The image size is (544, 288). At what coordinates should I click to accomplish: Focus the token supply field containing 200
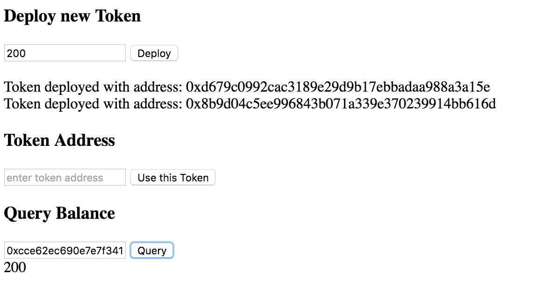[65, 53]
